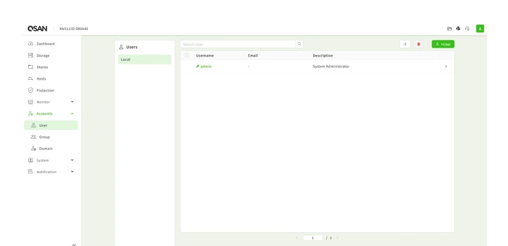
Task: Select the Group submenu item
Action: tap(51, 137)
